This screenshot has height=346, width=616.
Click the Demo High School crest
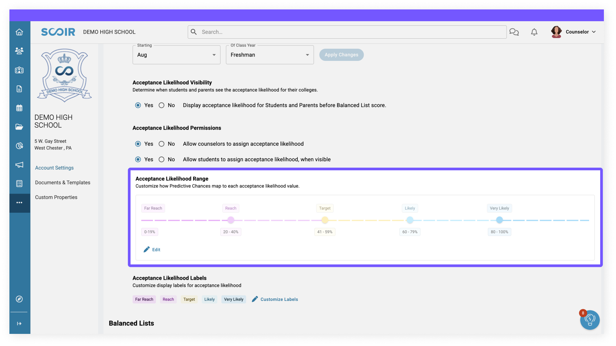click(x=64, y=75)
